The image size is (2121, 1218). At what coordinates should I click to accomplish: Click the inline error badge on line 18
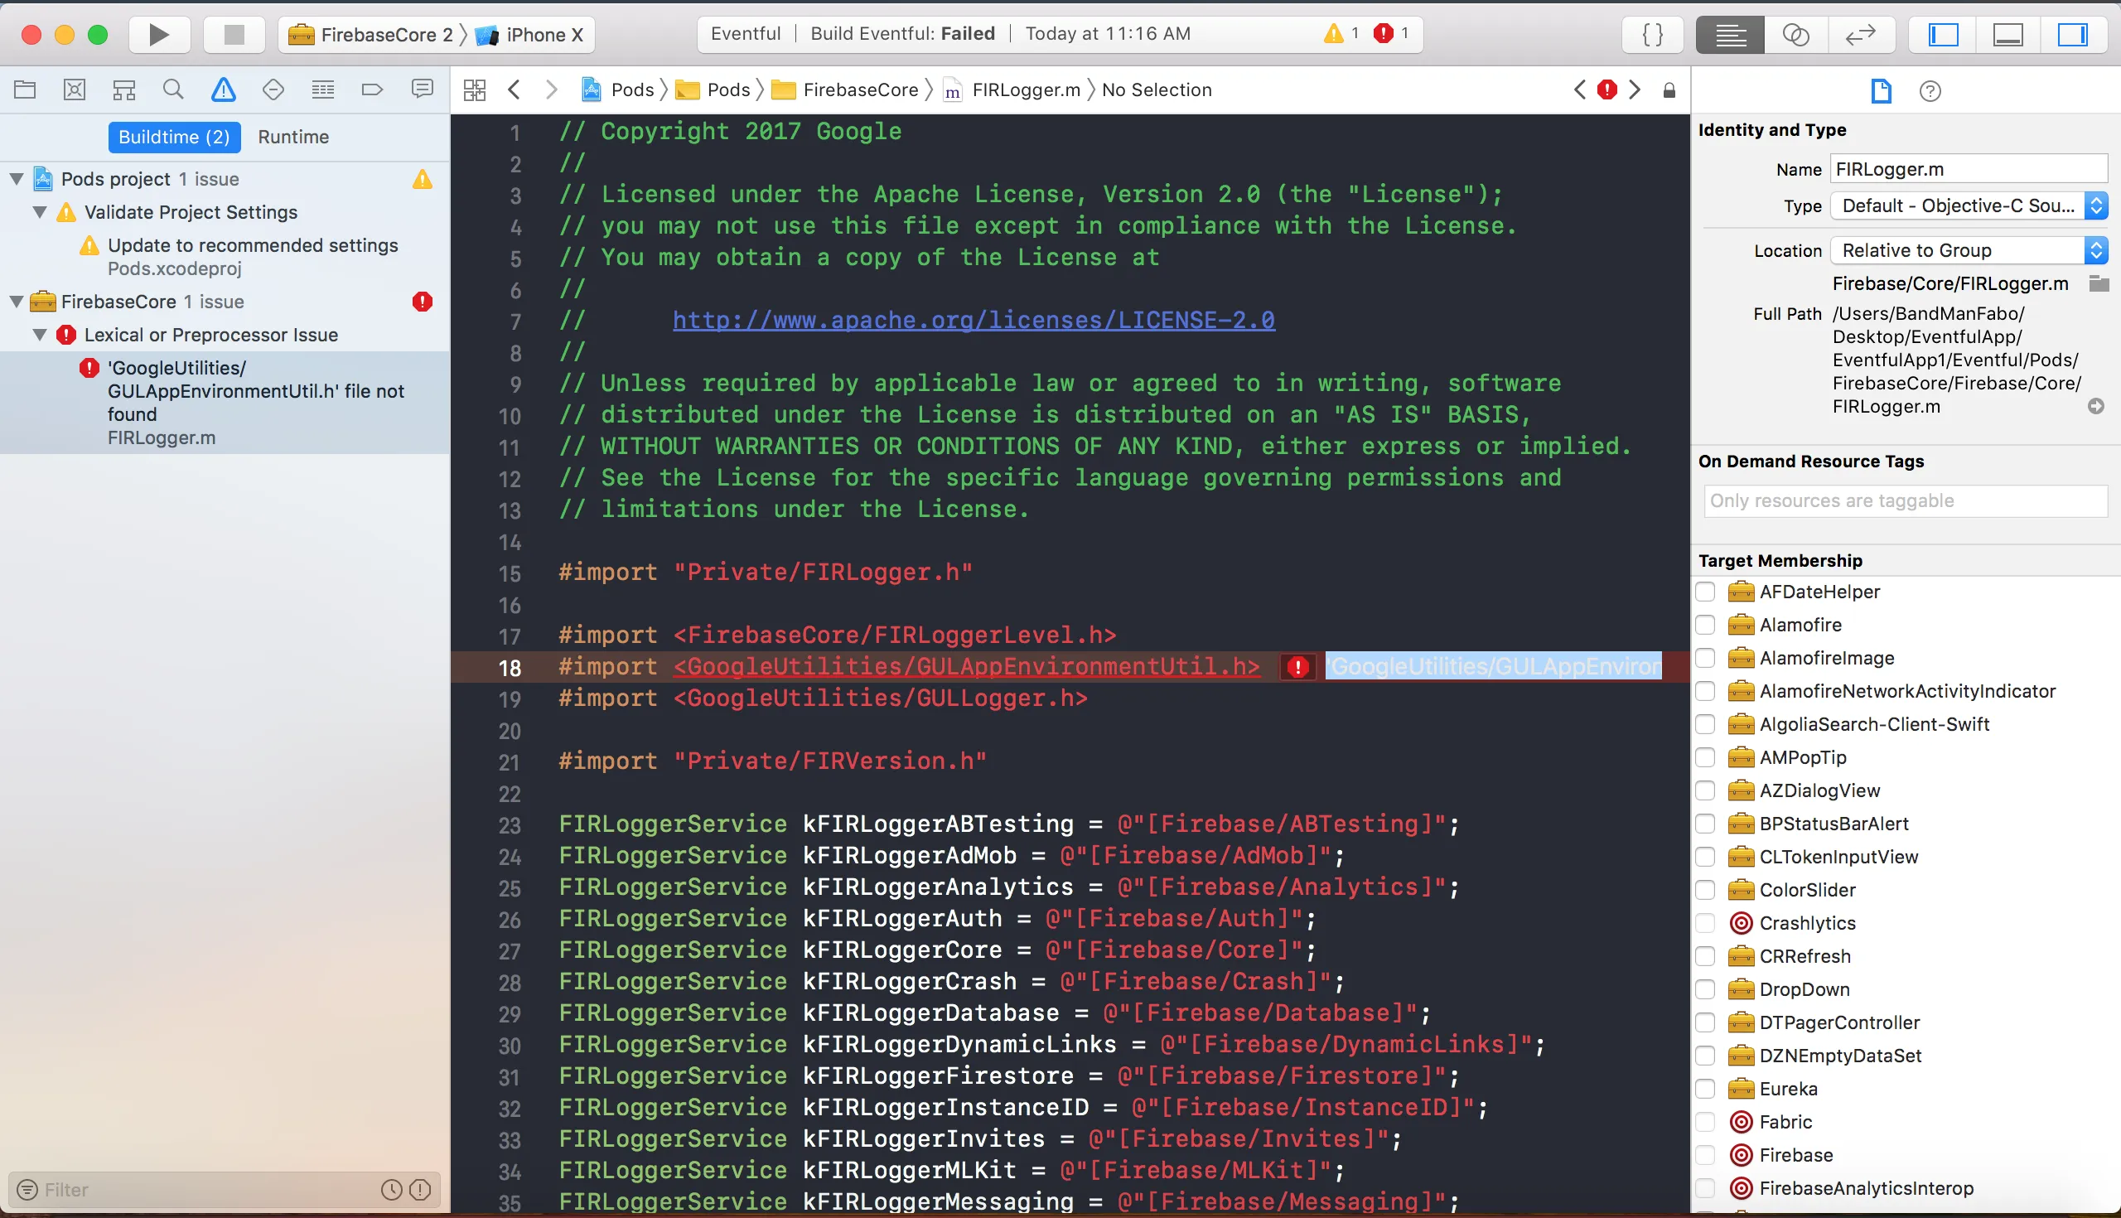[1297, 667]
